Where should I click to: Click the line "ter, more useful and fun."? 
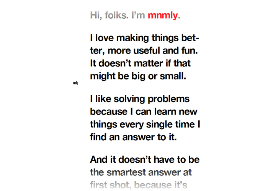[x=144, y=51]
